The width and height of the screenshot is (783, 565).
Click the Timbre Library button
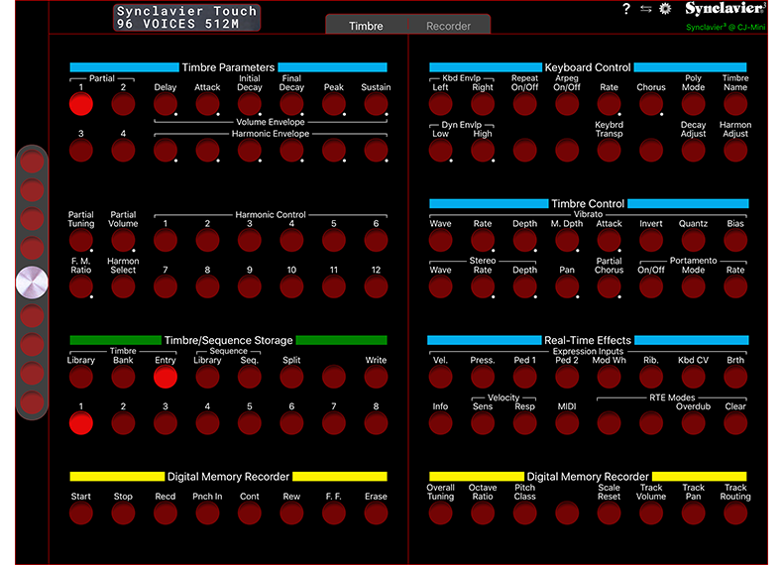[81, 378]
